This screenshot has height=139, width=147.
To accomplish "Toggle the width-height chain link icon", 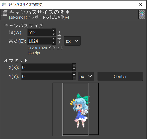I will tap(59, 37).
